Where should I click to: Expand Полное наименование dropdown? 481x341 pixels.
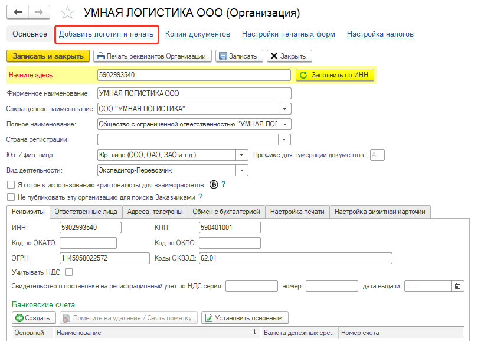tap(284, 124)
